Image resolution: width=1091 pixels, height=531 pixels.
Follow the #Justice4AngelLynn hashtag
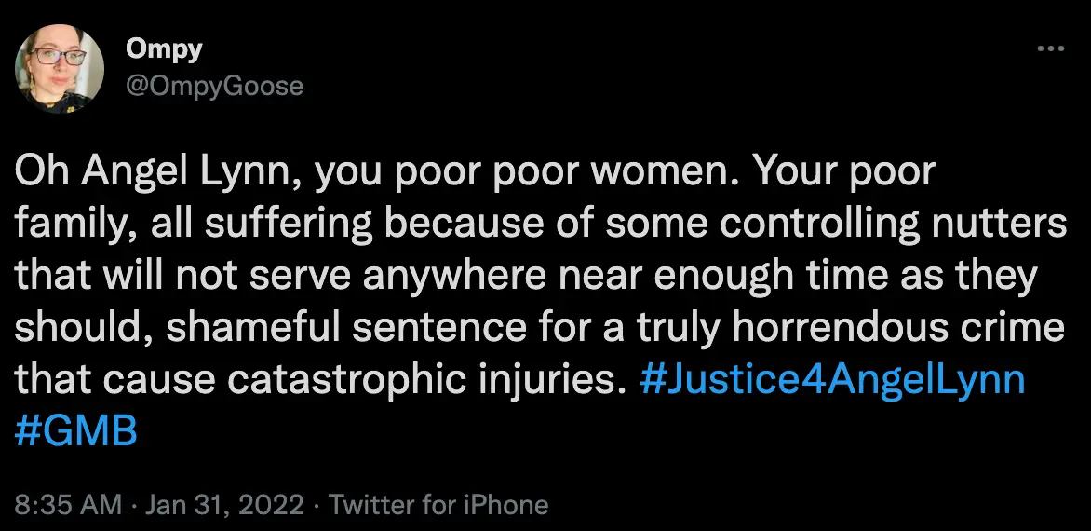833,380
